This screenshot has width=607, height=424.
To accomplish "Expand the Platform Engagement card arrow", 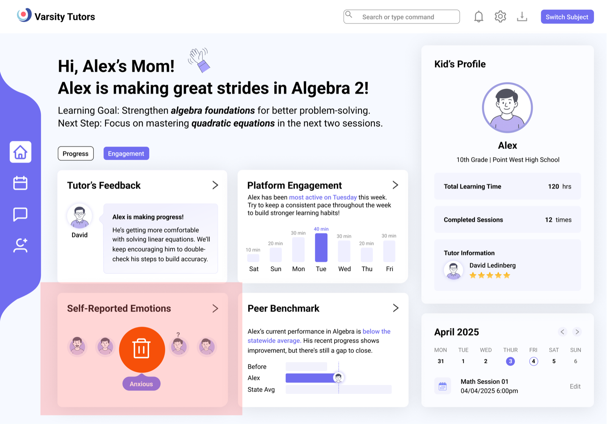I will 395,185.
